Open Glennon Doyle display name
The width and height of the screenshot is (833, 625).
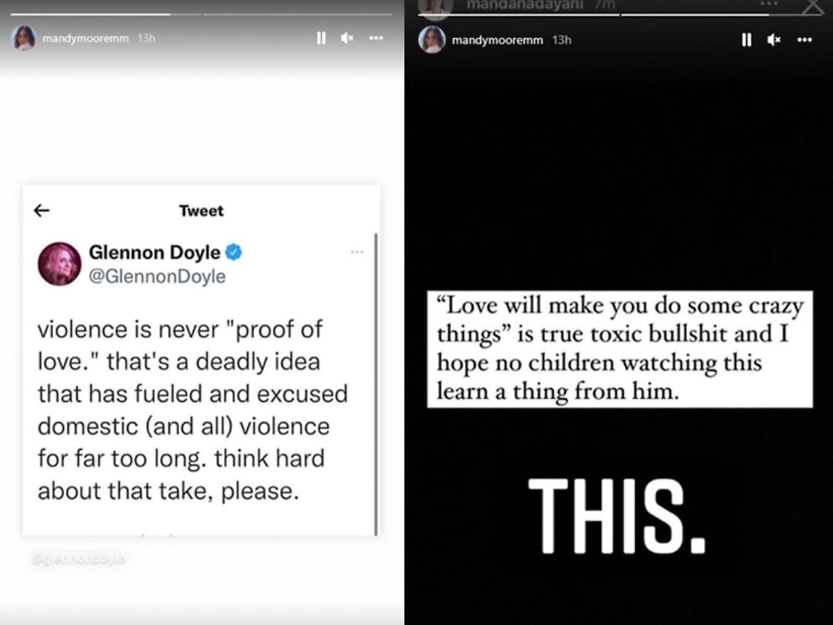pyautogui.click(x=155, y=252)
